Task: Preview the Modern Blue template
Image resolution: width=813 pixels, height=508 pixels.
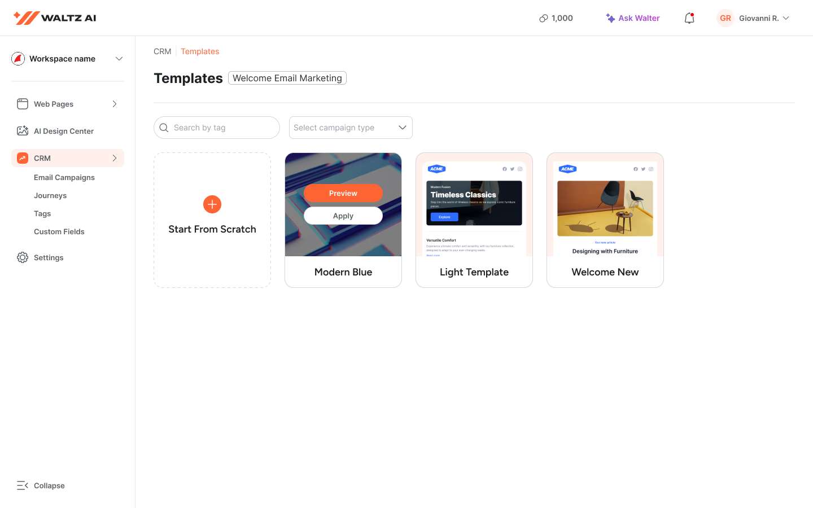Action: 343,193
